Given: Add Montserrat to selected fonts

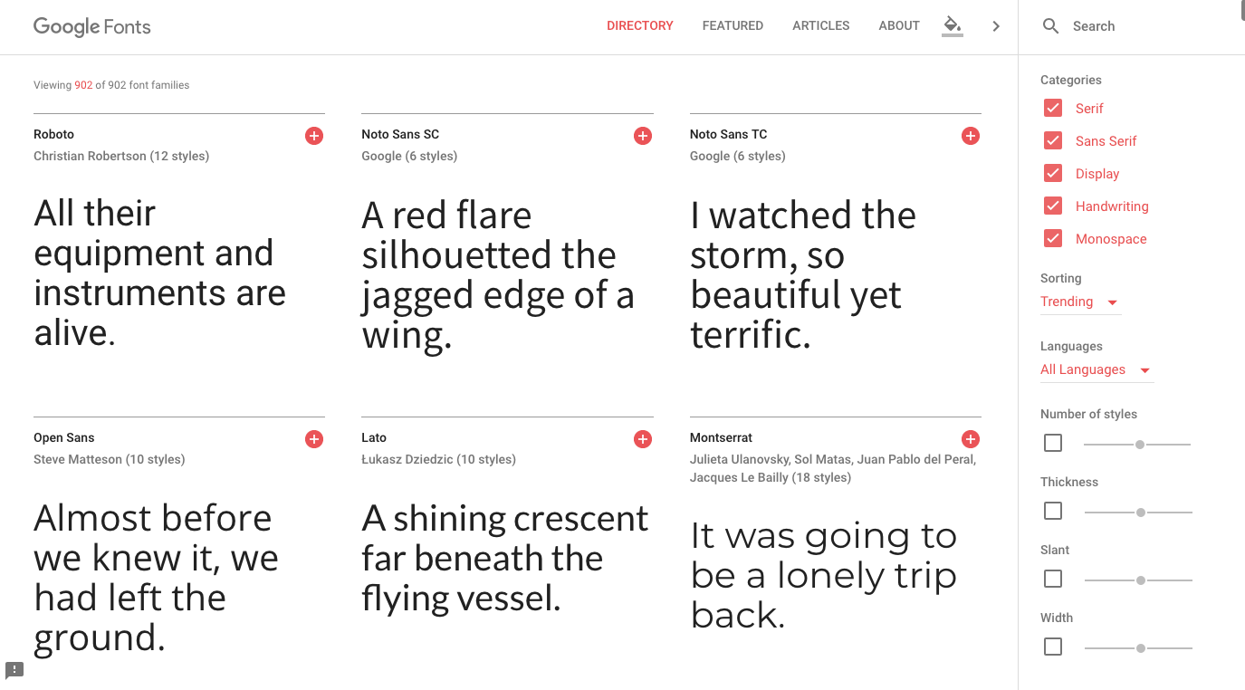Looking at the screenshot, I should pyautogui.click(x=970, y=439).
